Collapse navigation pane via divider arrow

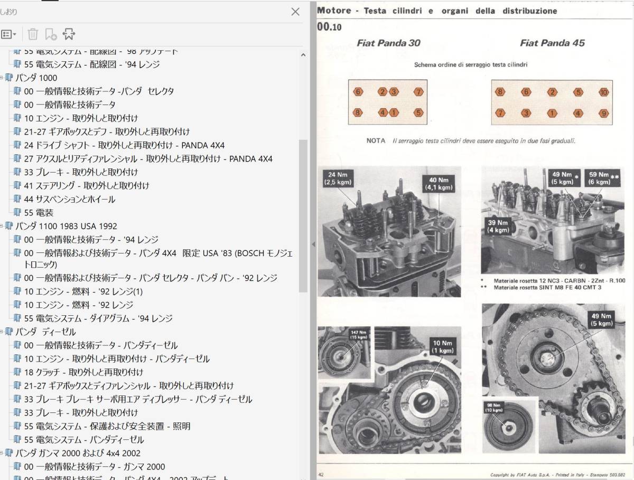(x=313, y=244)
